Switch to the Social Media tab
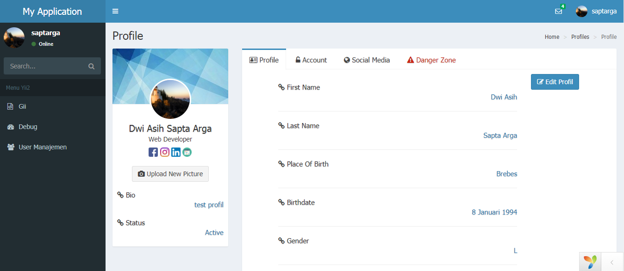The width and height of the screenshot is (624, 271). [367, 60]
